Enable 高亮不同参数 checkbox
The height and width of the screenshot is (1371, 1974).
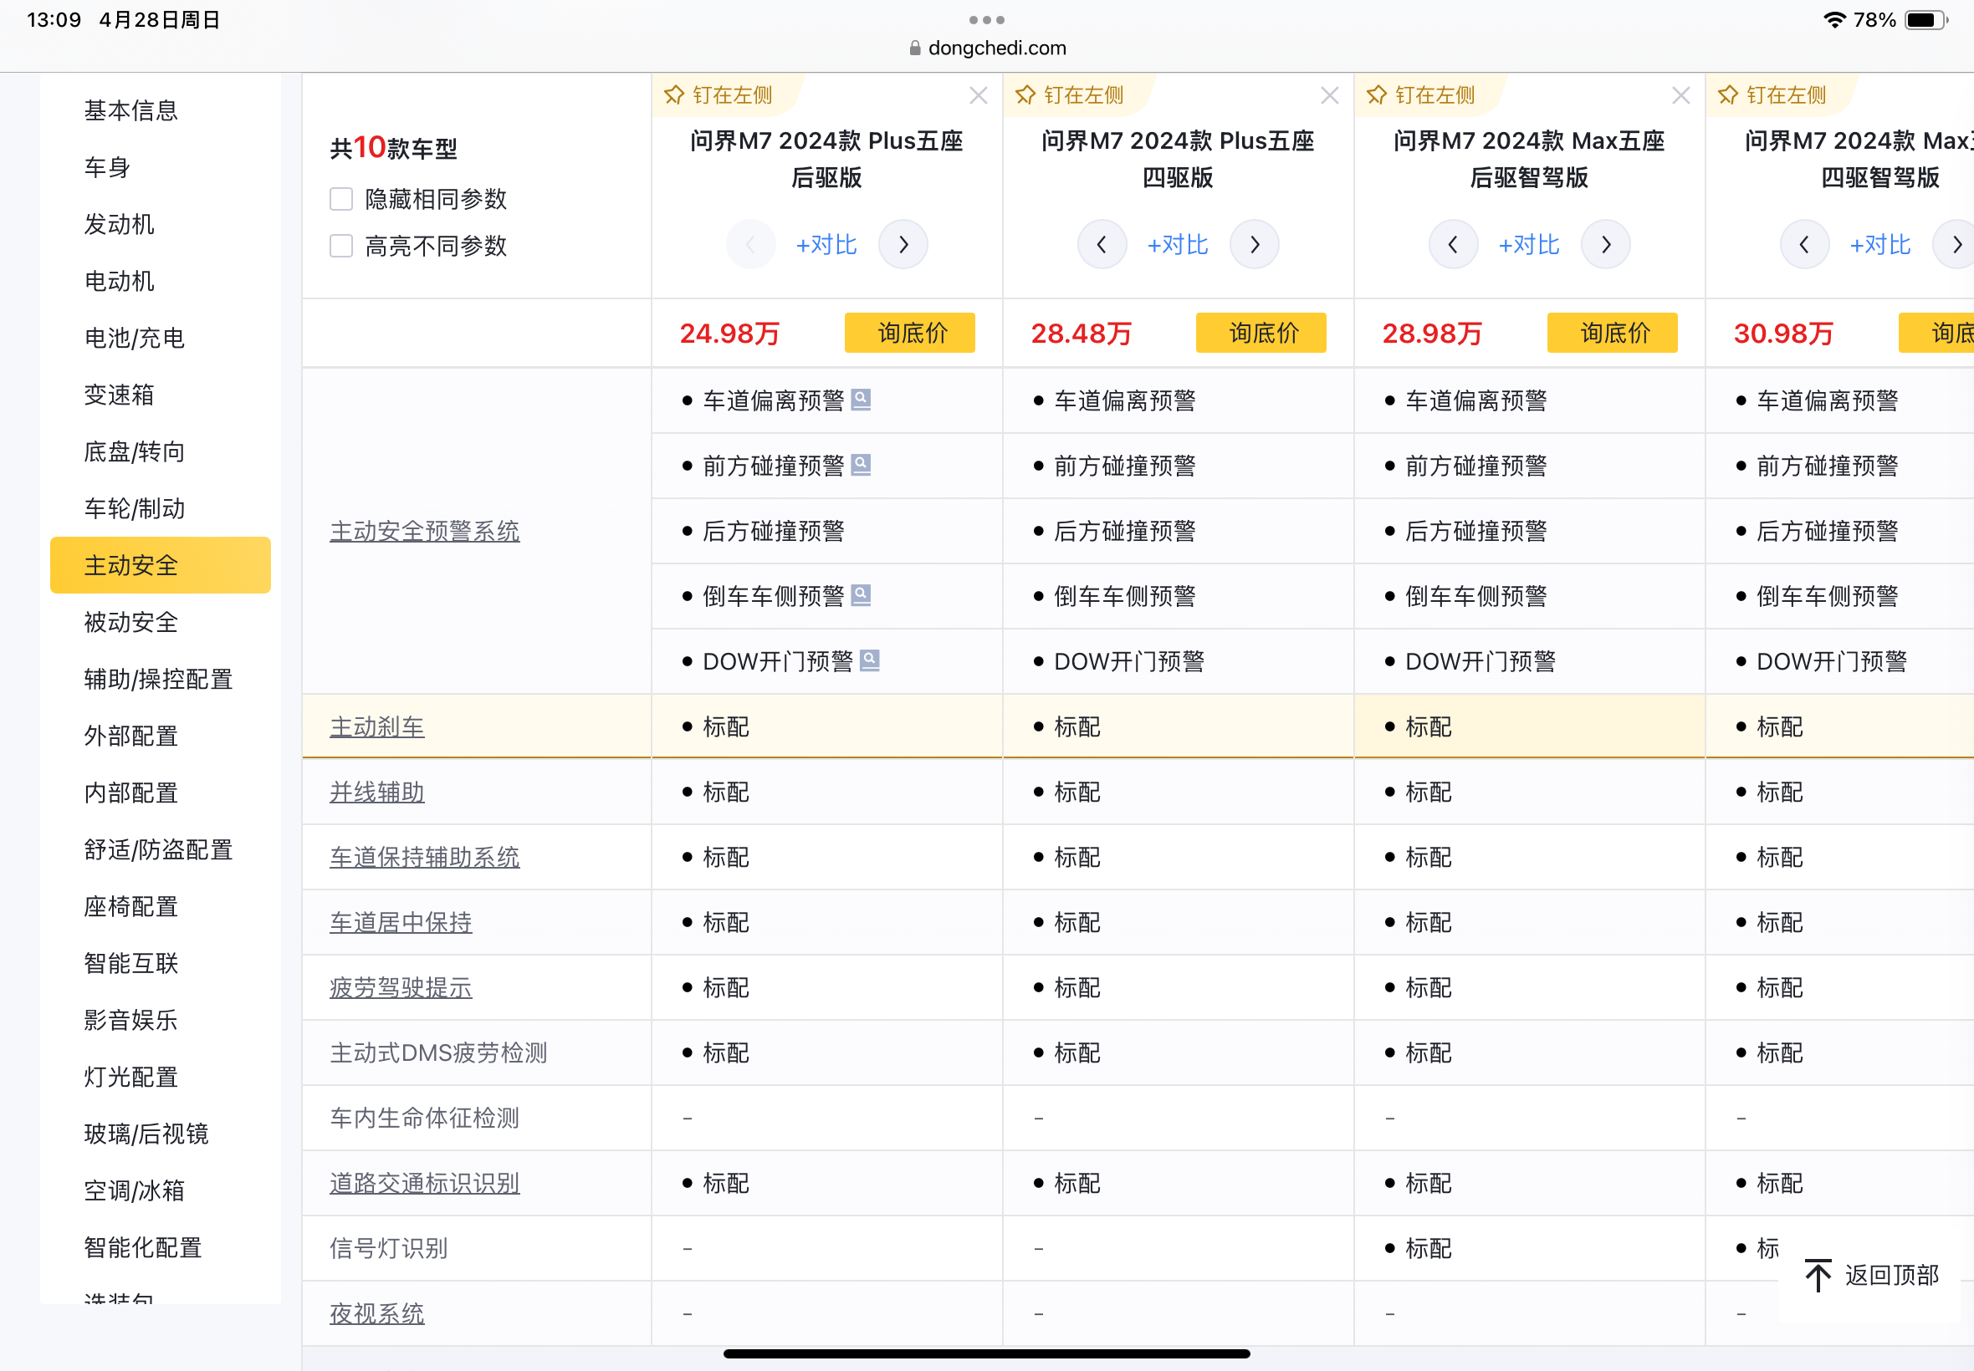[x=341, y=247]
